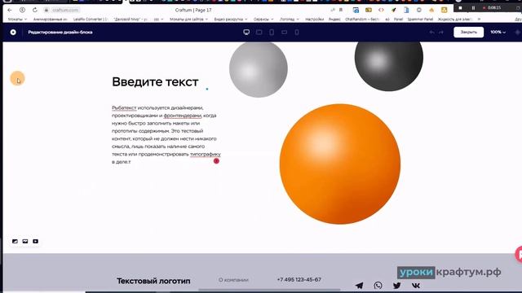Click the phone number +7 495 123-45-67
522x293 pixels.
pyautogui.click(x=299, y=280)
